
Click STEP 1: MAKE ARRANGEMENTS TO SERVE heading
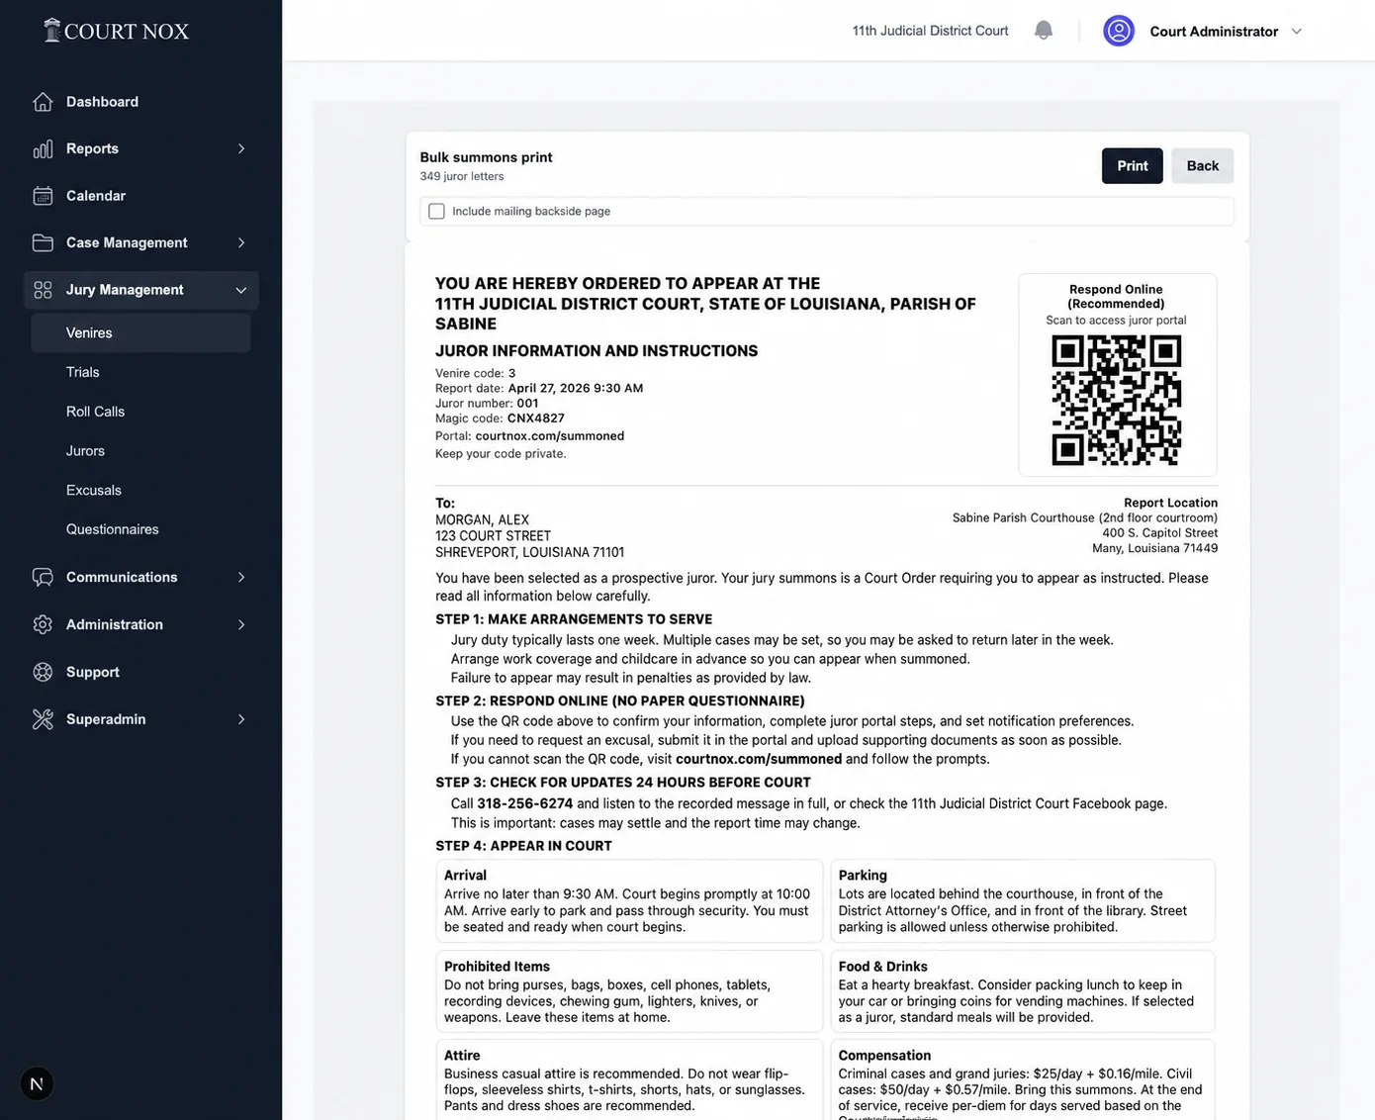[574, 619]
